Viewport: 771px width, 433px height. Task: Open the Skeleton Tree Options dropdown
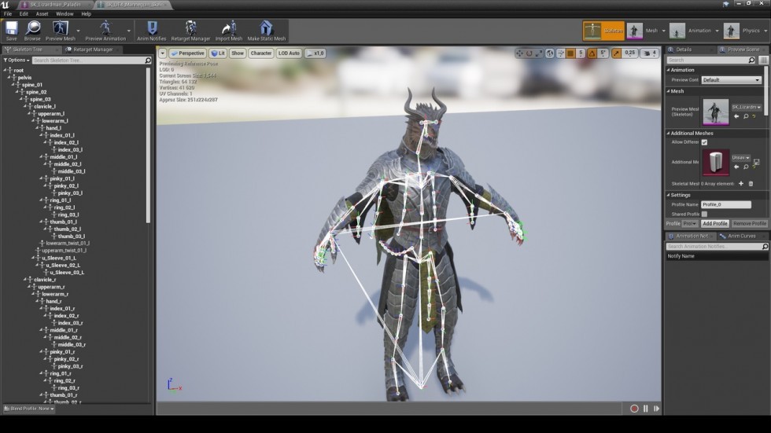tap(17, 60)
